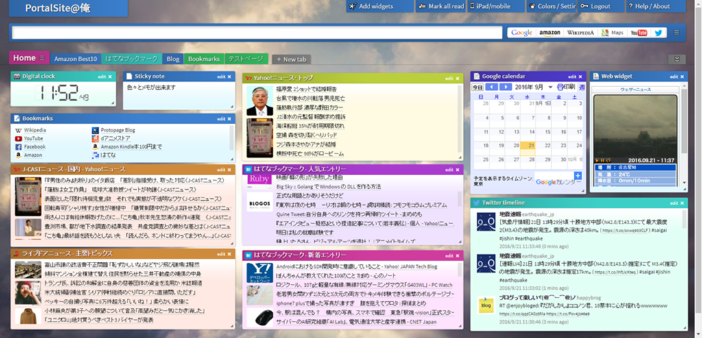
Task: Close the Bookmarks widget
Action: [229, 119]
